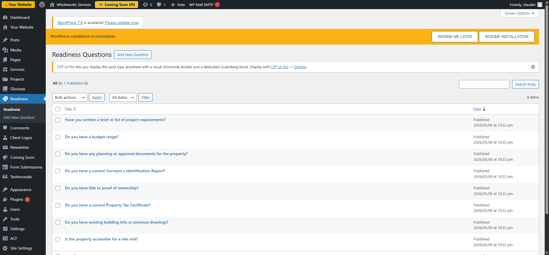
Task: Dismiss the CPT UI Pro notice with X icon
Action: pyautogui.click(x=533, y=67)
